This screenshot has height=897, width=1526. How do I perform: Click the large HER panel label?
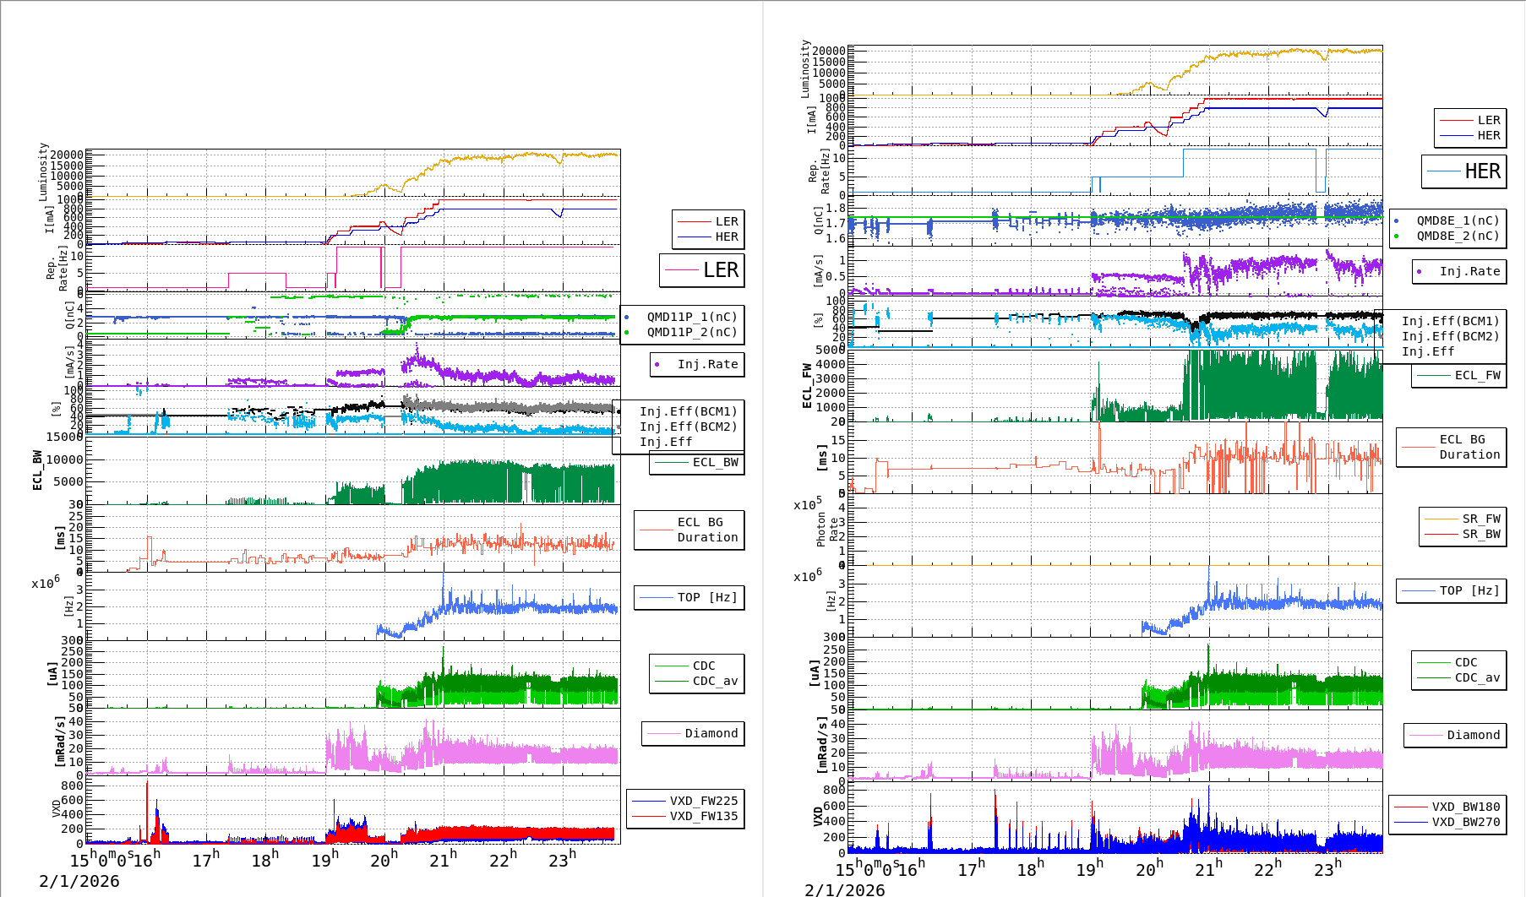[x=1465, y=171]
